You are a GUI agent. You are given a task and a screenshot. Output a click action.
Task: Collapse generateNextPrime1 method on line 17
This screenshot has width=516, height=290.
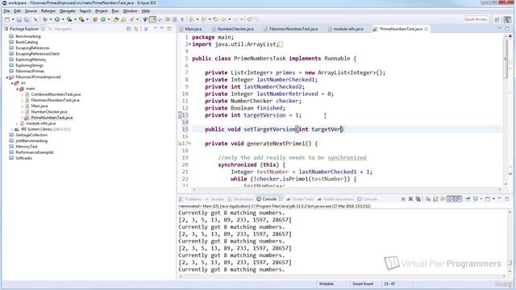pyautogui.click(x=190, y=143)
